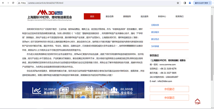This screenshot has width=214, height=109.
Task: Click the 不安全 site security indicator
Action: [x=22, y=3]
